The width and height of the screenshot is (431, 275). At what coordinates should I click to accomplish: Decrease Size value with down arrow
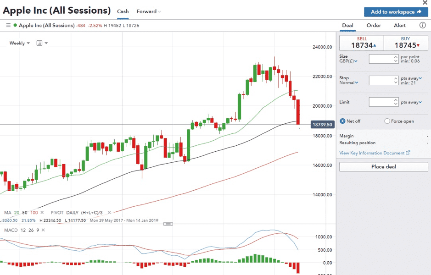(x=396, y=61)
